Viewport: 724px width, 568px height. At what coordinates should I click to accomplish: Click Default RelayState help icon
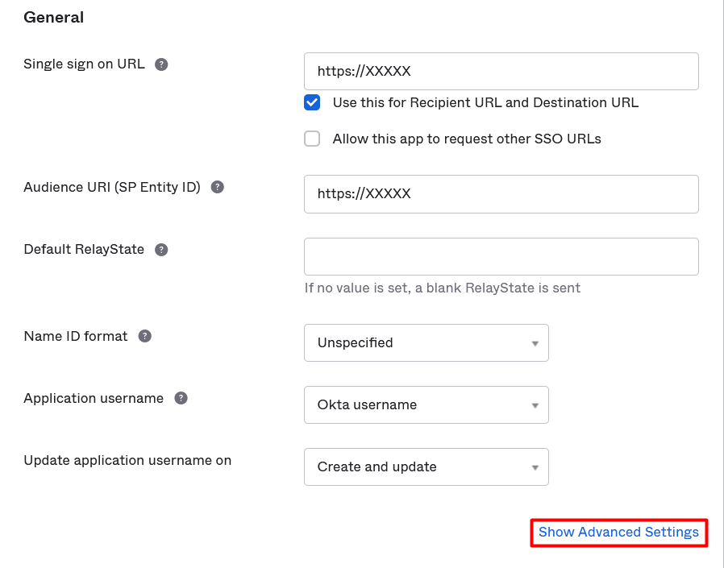(161, 250)
